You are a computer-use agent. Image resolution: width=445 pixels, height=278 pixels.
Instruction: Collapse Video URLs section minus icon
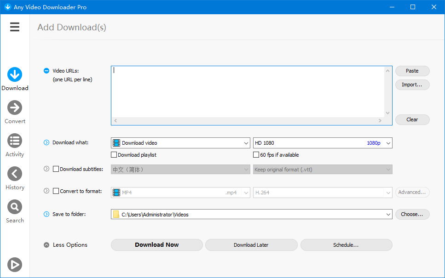click(46, 71)
